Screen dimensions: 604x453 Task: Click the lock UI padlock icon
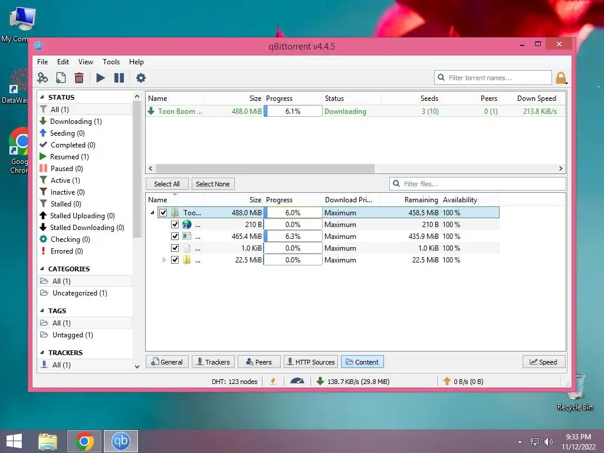562,78
